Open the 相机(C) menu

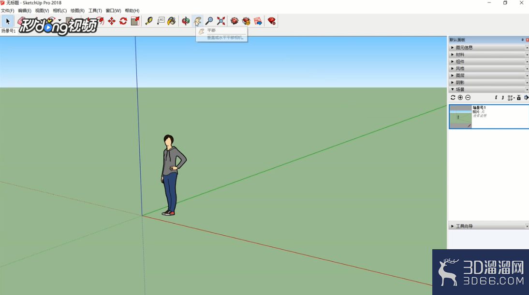tap(59, 11)
